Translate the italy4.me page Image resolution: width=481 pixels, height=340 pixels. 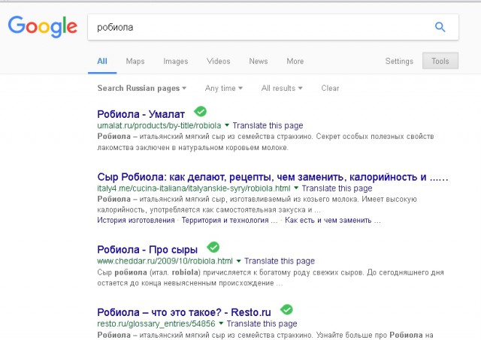pyautogui.click(x=337, y=188)
